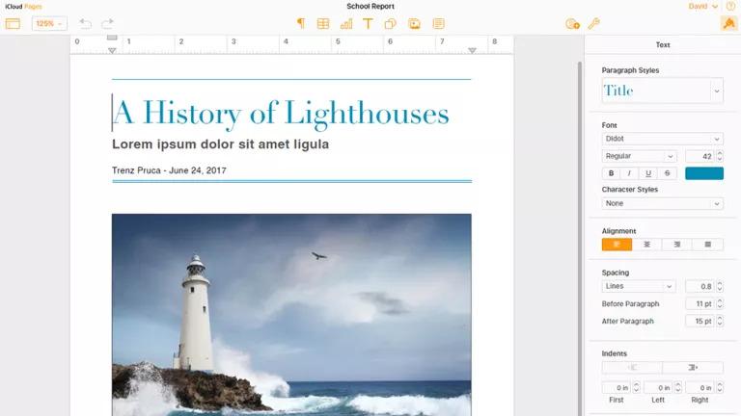Click the font size 42 field
This screenshot has width=741, height=416.
(700, 156)
